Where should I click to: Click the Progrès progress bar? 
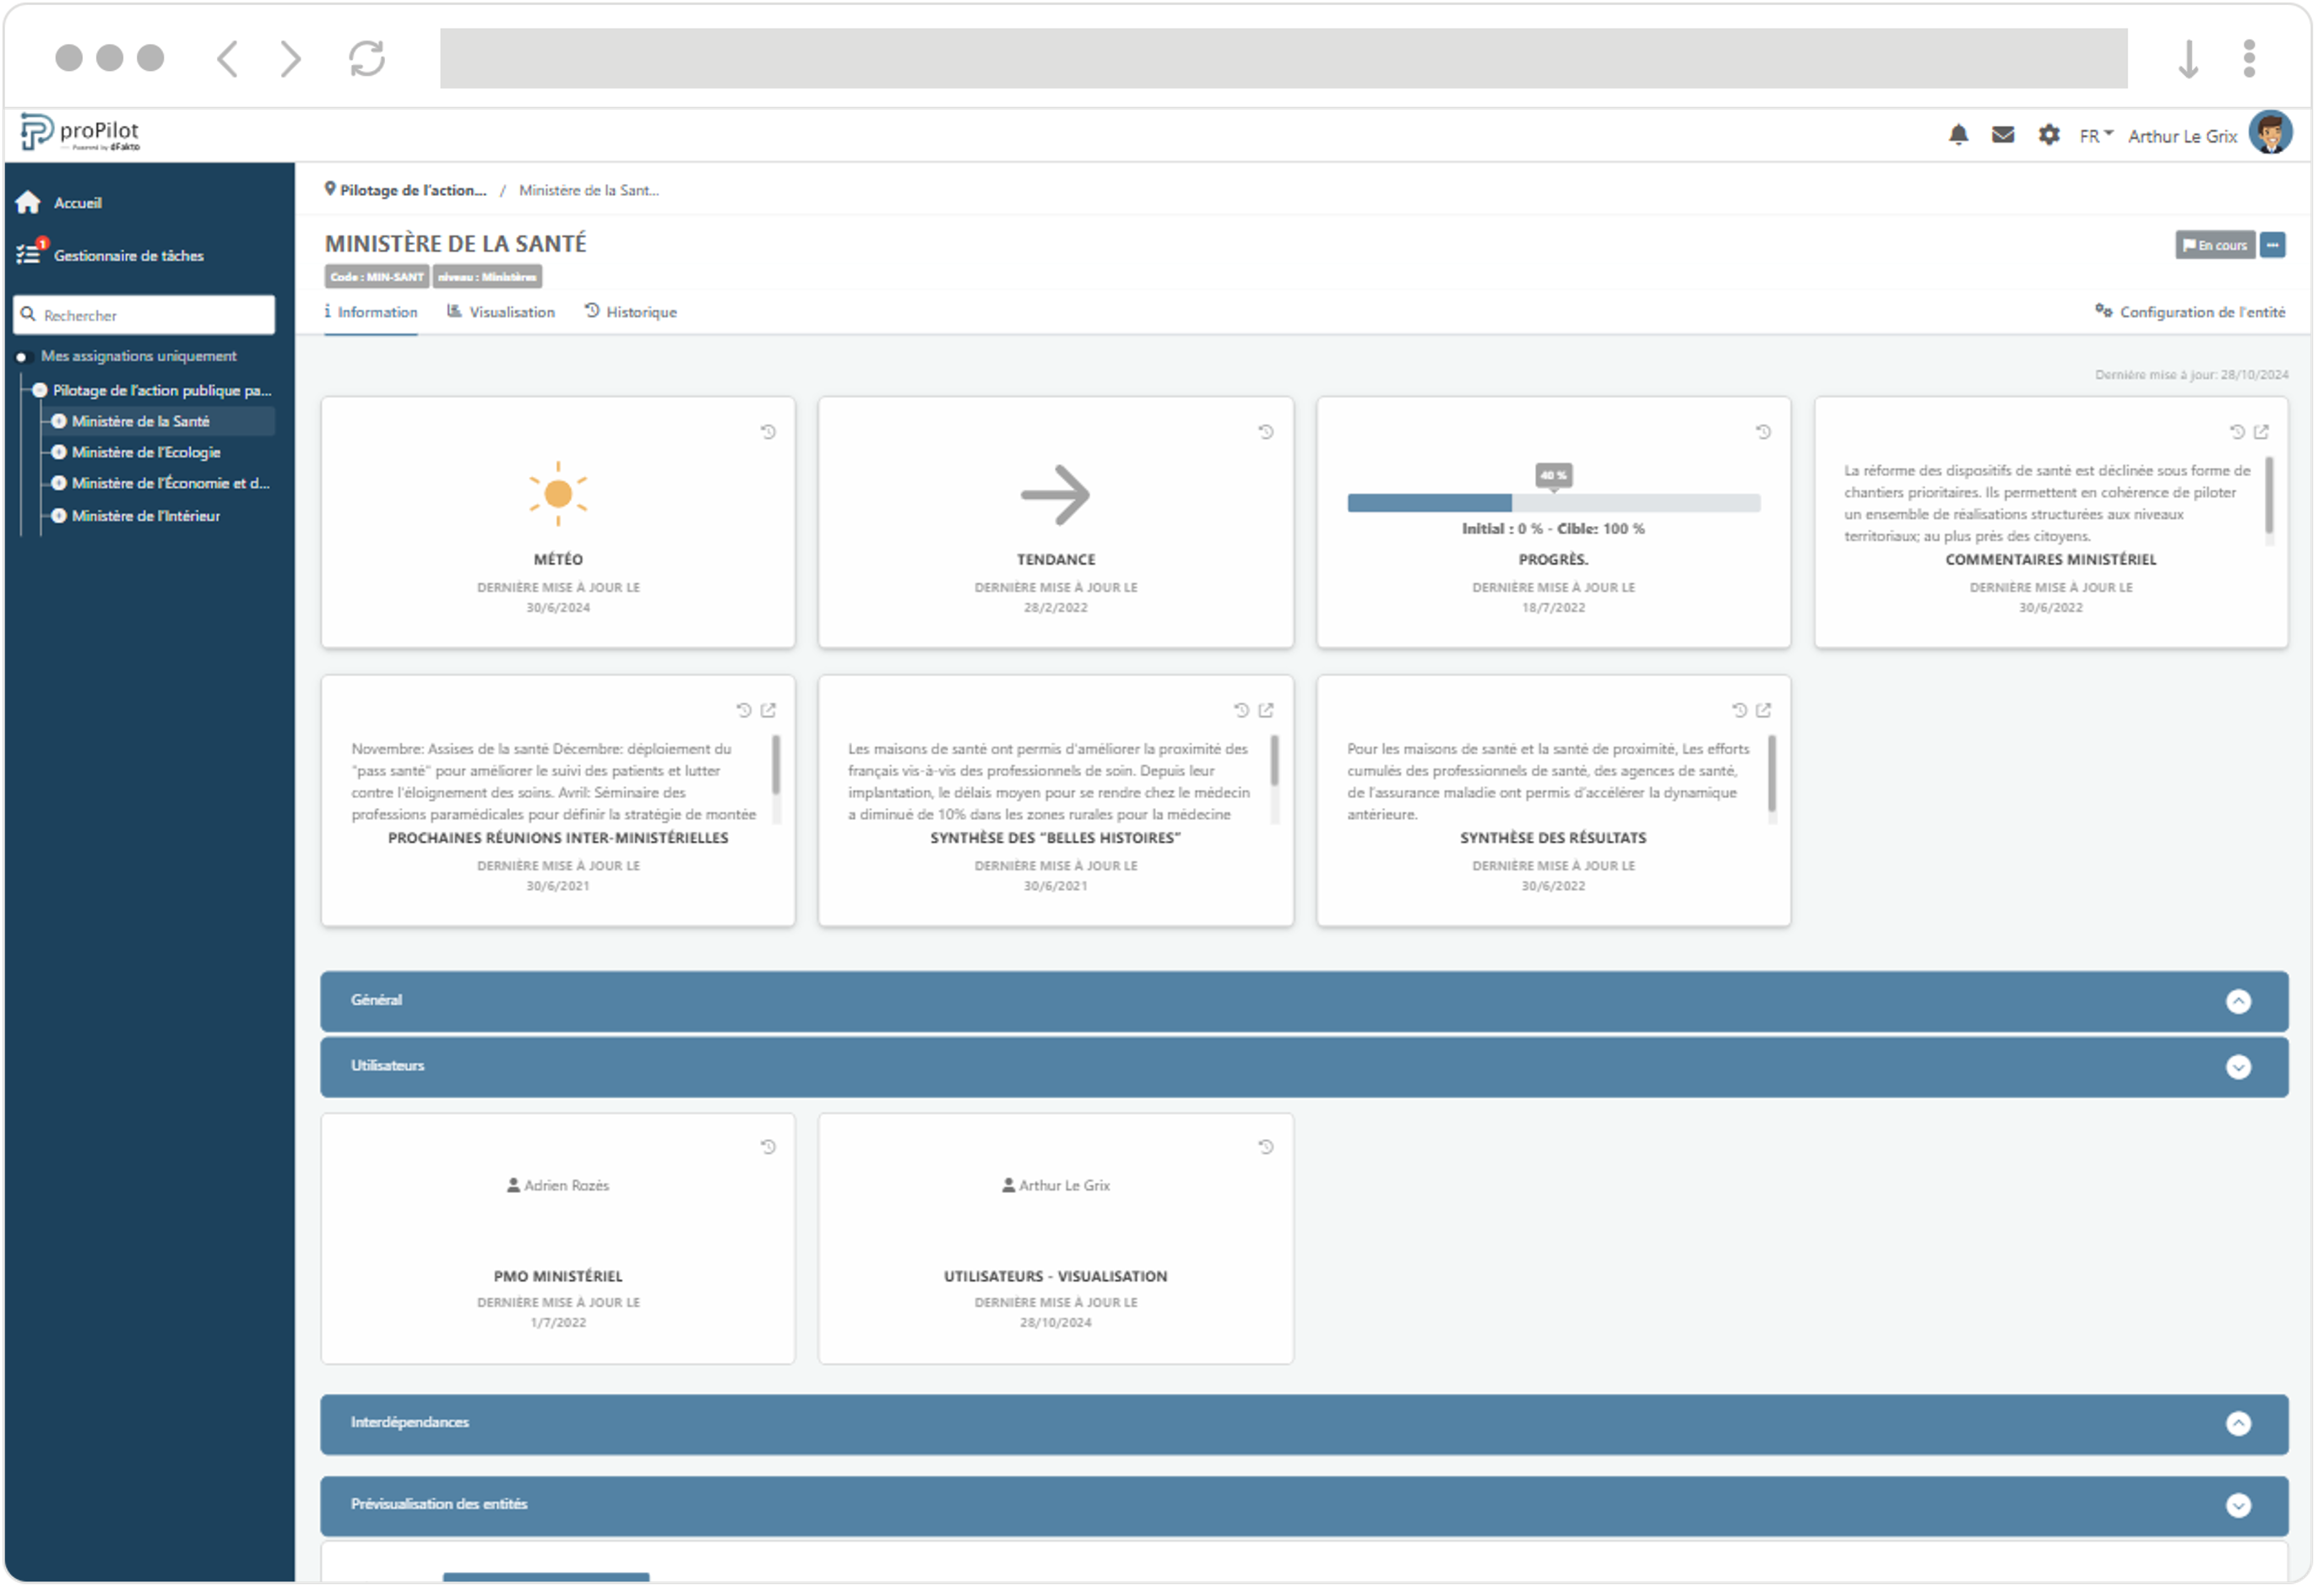click(1554, 504)
